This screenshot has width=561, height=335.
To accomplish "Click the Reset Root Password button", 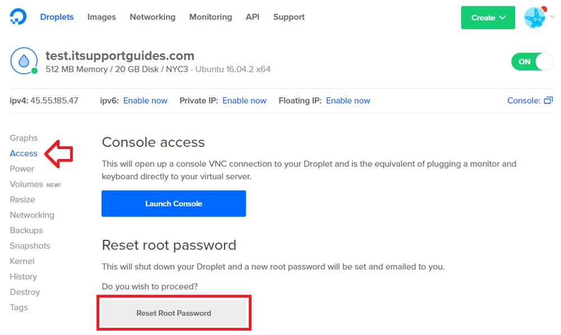I will 173,313.
